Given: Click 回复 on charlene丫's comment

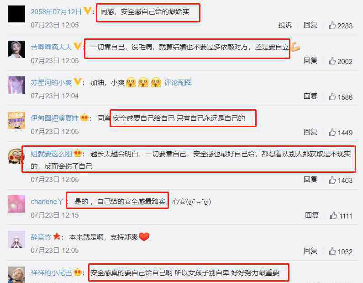Looking at the screenshot, I should [x=311, y=215].
